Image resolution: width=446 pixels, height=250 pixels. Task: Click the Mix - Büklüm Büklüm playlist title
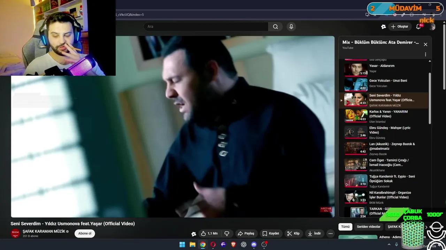[380, 42]
